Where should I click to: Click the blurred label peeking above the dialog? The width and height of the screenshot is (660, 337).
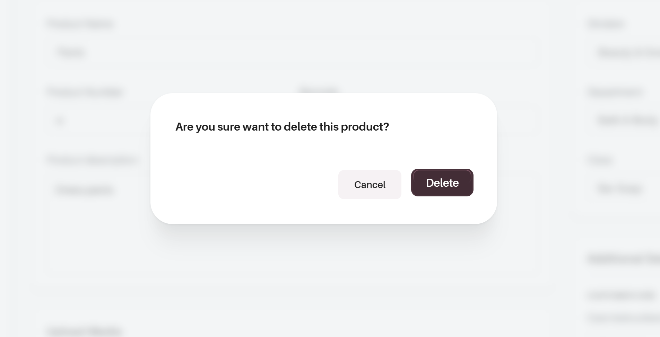(x=319, y=90)
